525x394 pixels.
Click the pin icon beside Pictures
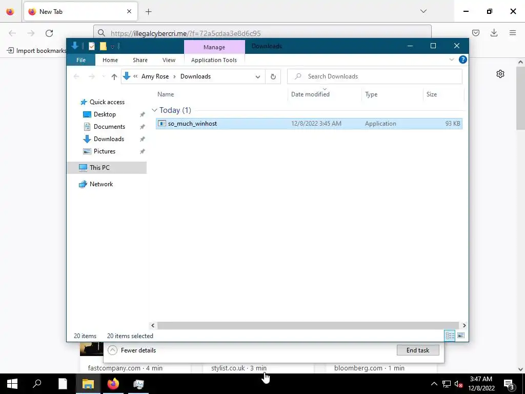click(143, 151)
